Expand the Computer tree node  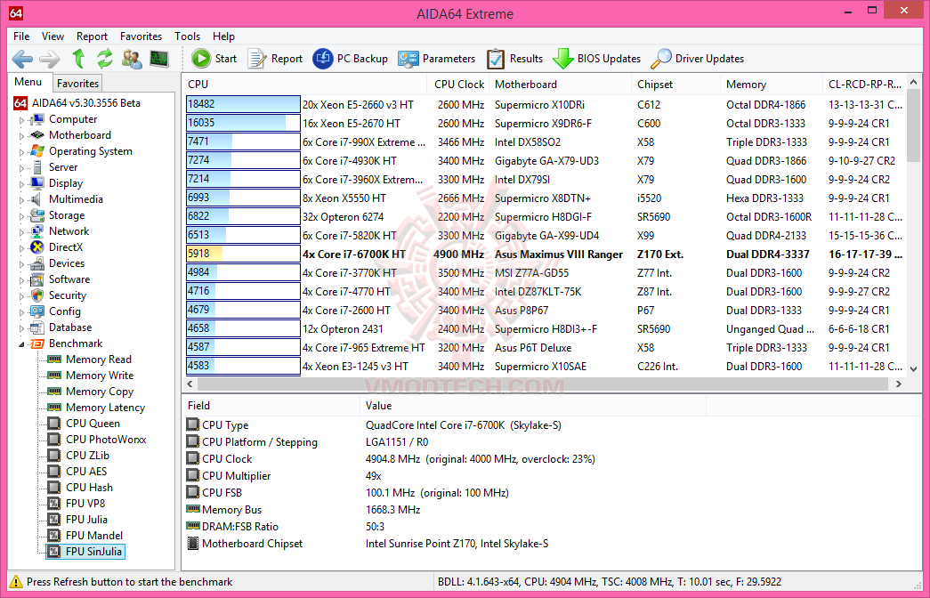(x=22, y=120)
